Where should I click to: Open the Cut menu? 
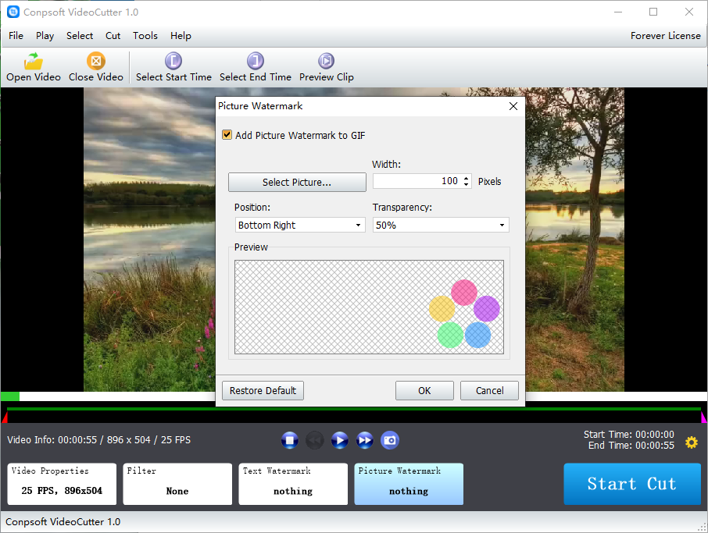coord(113,36)
